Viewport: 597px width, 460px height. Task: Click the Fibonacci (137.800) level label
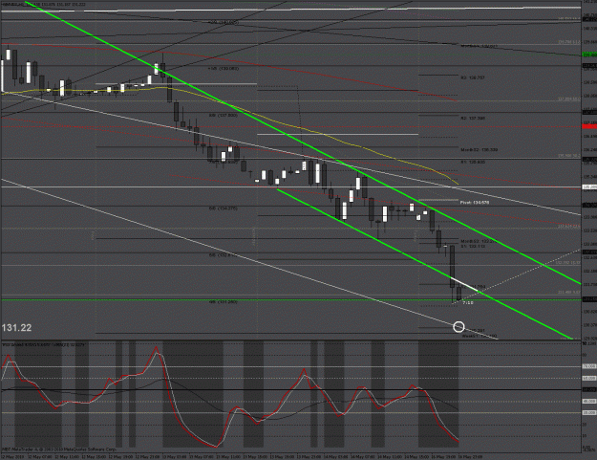pyautogui.click(x=224, y=115)
